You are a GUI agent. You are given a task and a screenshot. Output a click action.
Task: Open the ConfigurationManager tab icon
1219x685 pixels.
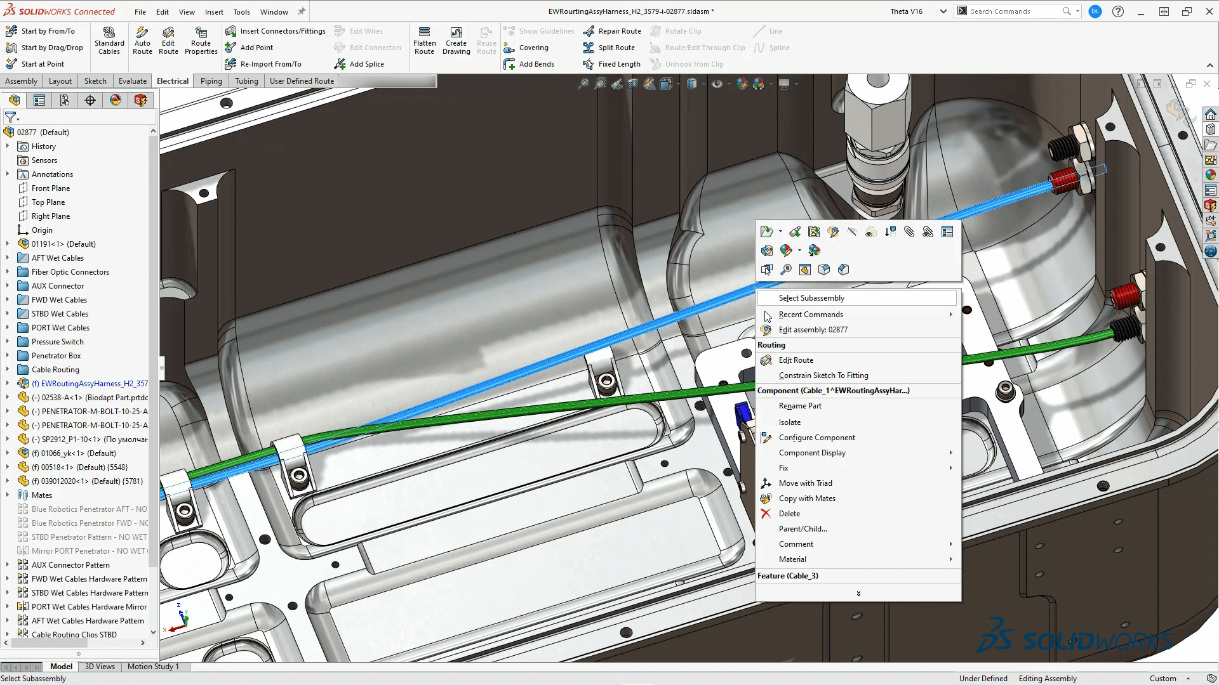(65, 100)
